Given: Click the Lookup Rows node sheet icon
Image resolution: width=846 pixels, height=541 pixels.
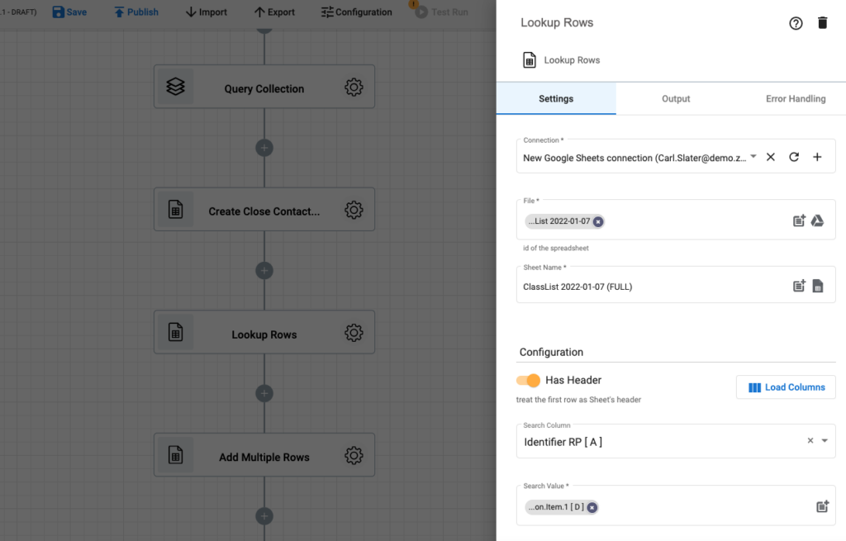Looking at the screenshot, I should tap(175, 332).
